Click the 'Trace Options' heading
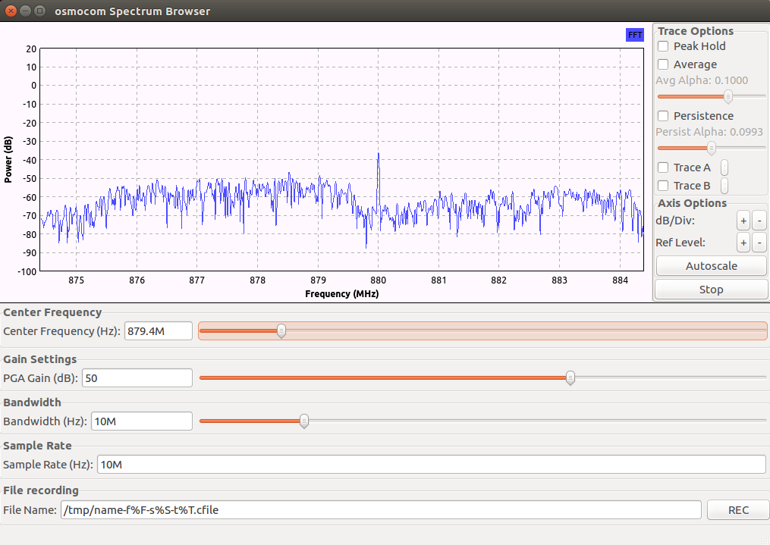Screen dimensions: 770x545 point(696,31)
